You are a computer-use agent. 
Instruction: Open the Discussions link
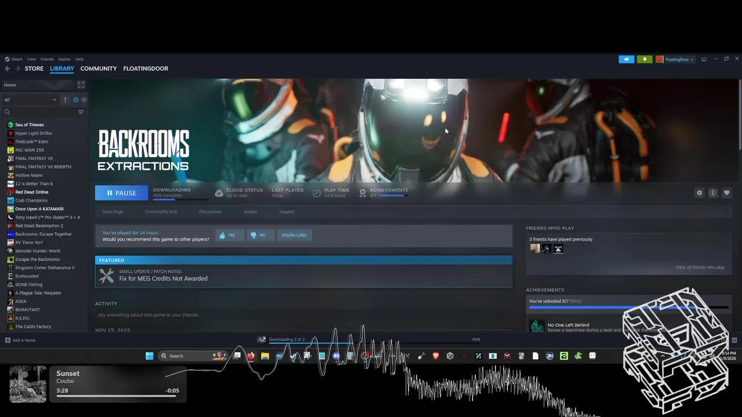click(x=210, y=212)
